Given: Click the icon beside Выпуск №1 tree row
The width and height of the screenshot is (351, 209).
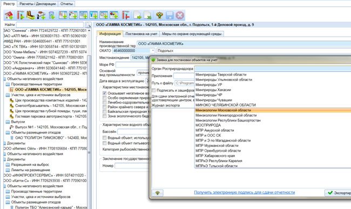Looking at the screenshot, I should tap(12, 127).
